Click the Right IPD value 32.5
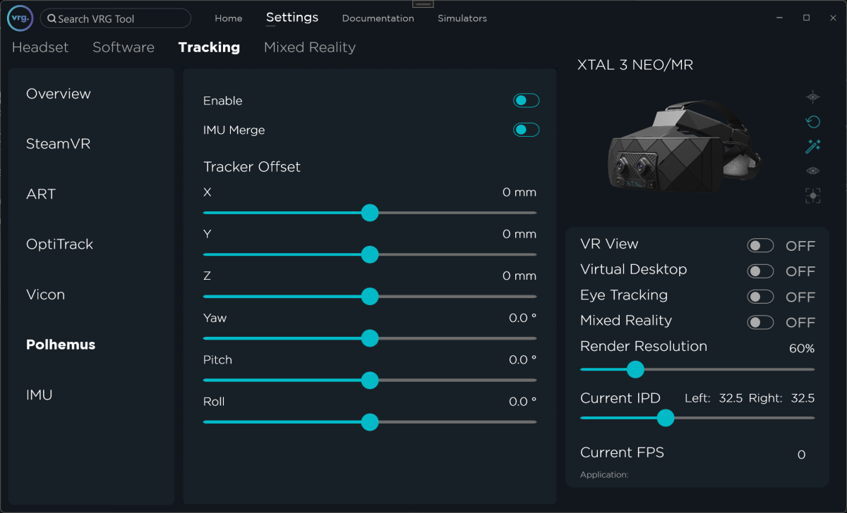This screenshot has height=513, width=847. tap(803, 398)
